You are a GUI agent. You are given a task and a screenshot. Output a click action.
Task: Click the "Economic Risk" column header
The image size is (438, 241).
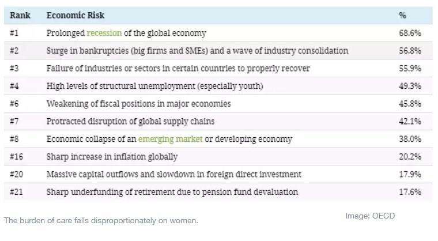75,16
